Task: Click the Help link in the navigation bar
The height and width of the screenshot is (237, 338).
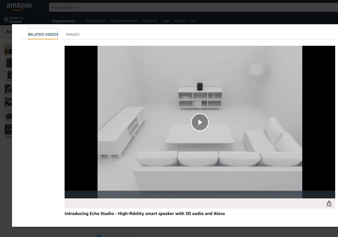Action: click(165, 21)
